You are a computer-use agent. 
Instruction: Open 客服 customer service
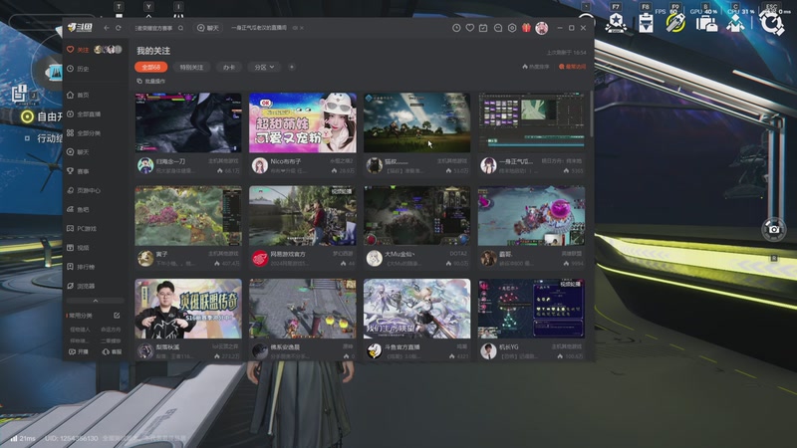[x=112, y=351]
